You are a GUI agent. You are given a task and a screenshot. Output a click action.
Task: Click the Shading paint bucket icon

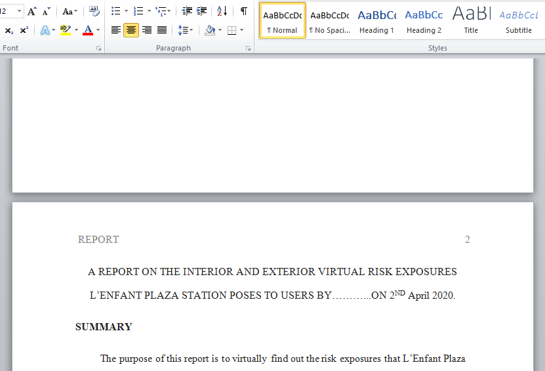tap(210, 30)
